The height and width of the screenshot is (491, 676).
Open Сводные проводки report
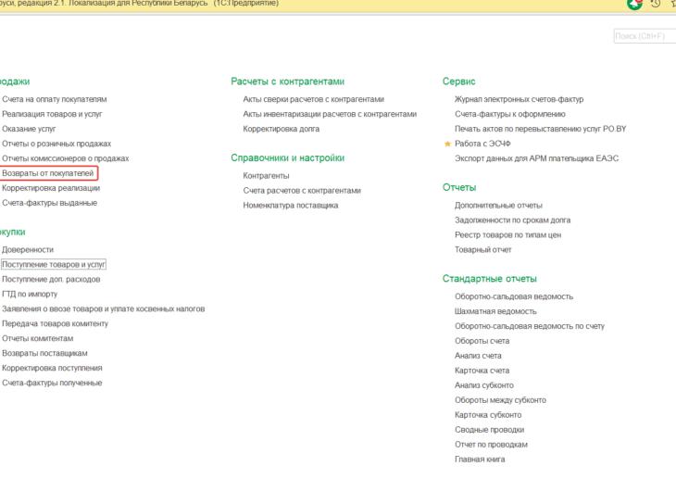tap(489, 430)
